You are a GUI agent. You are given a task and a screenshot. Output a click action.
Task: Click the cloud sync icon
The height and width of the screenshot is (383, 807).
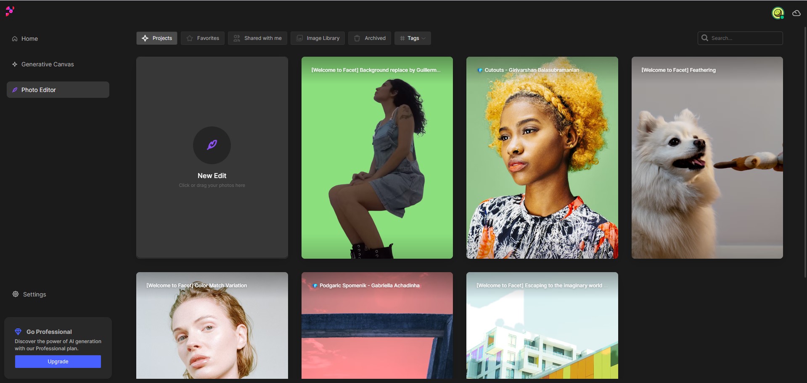(796, 13)
